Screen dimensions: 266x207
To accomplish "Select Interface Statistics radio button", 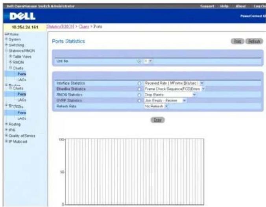I will click(x=139, y=83).
